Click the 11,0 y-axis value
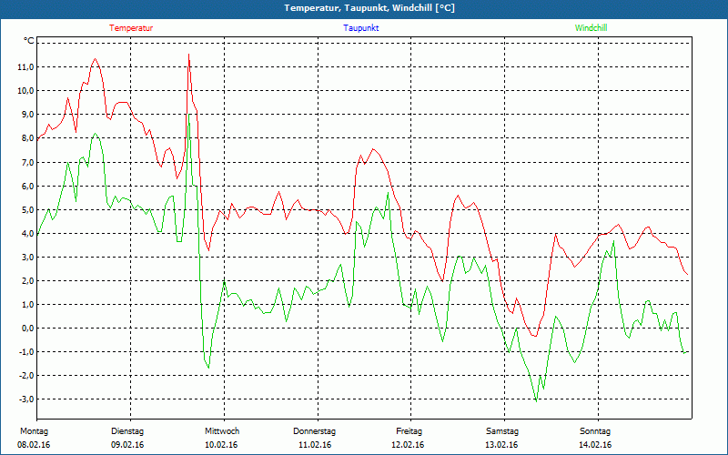Image resolution: width=728 pixels, height=455 pixels. coord(25,66)
